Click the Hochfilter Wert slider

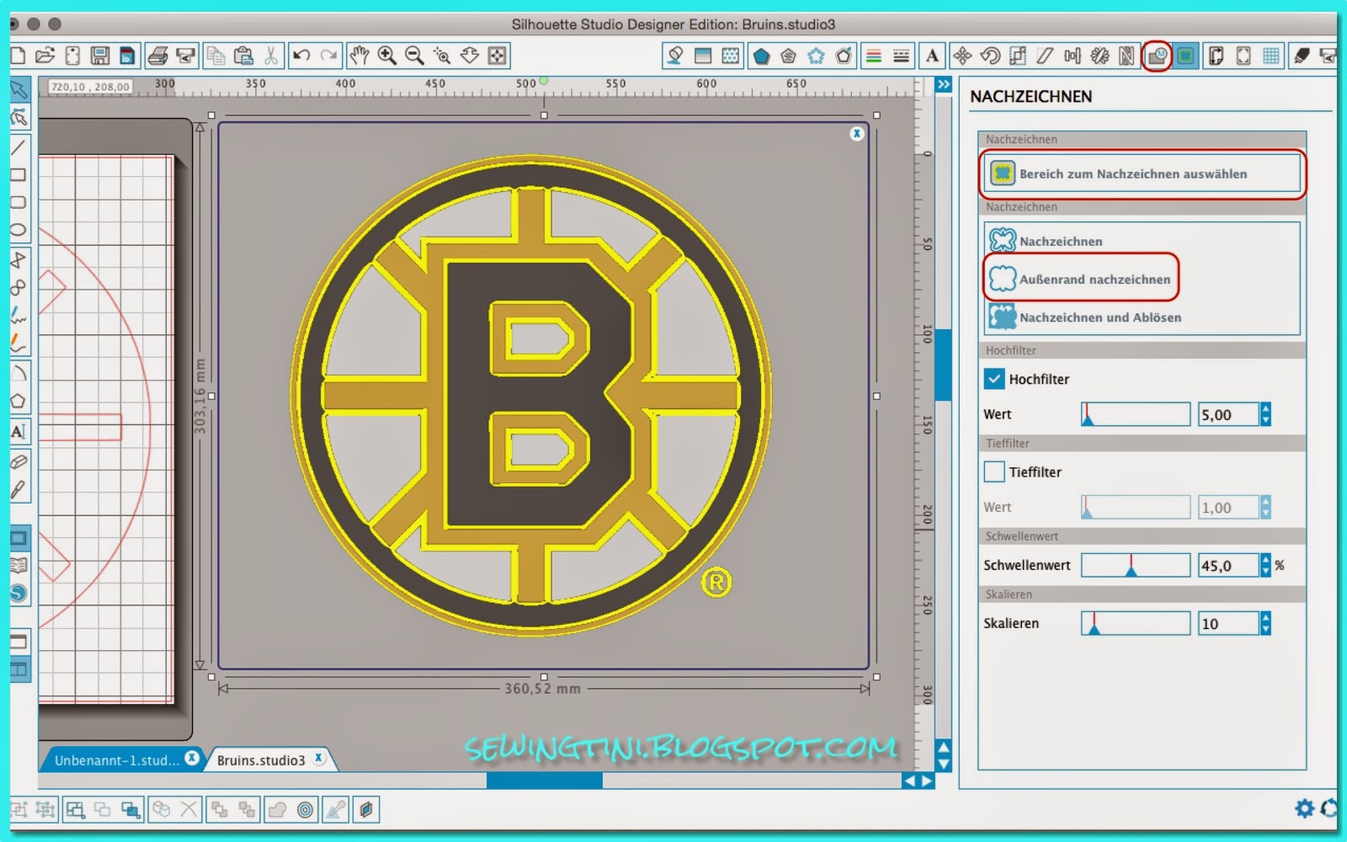coord(1136,414)
